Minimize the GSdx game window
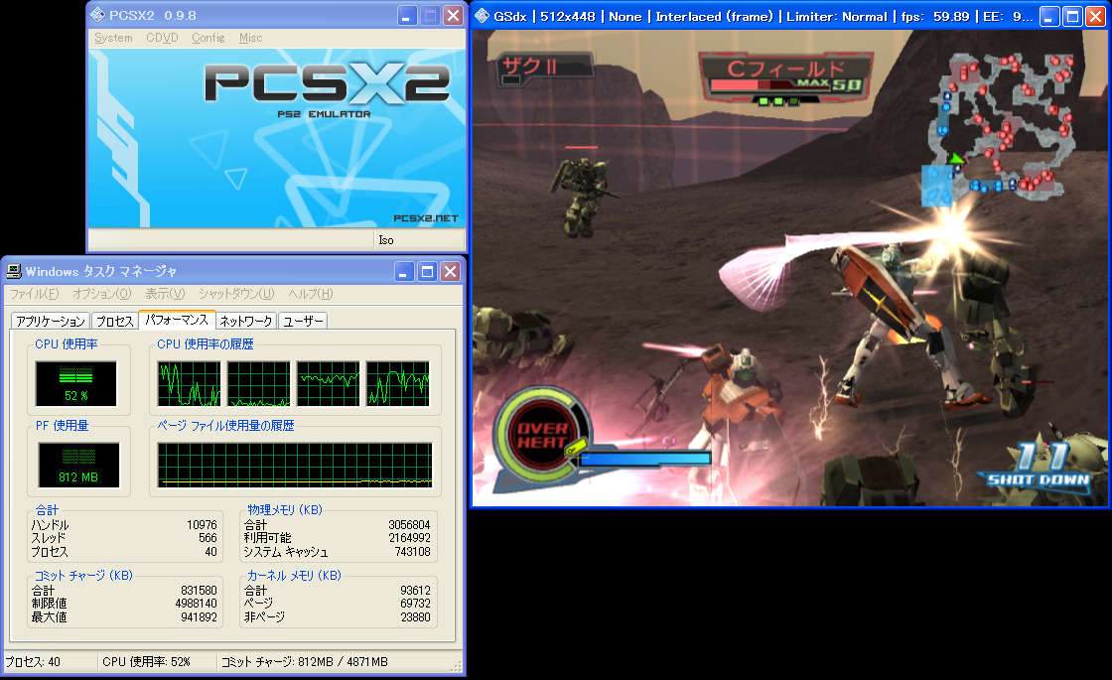 pos(1049,16)
